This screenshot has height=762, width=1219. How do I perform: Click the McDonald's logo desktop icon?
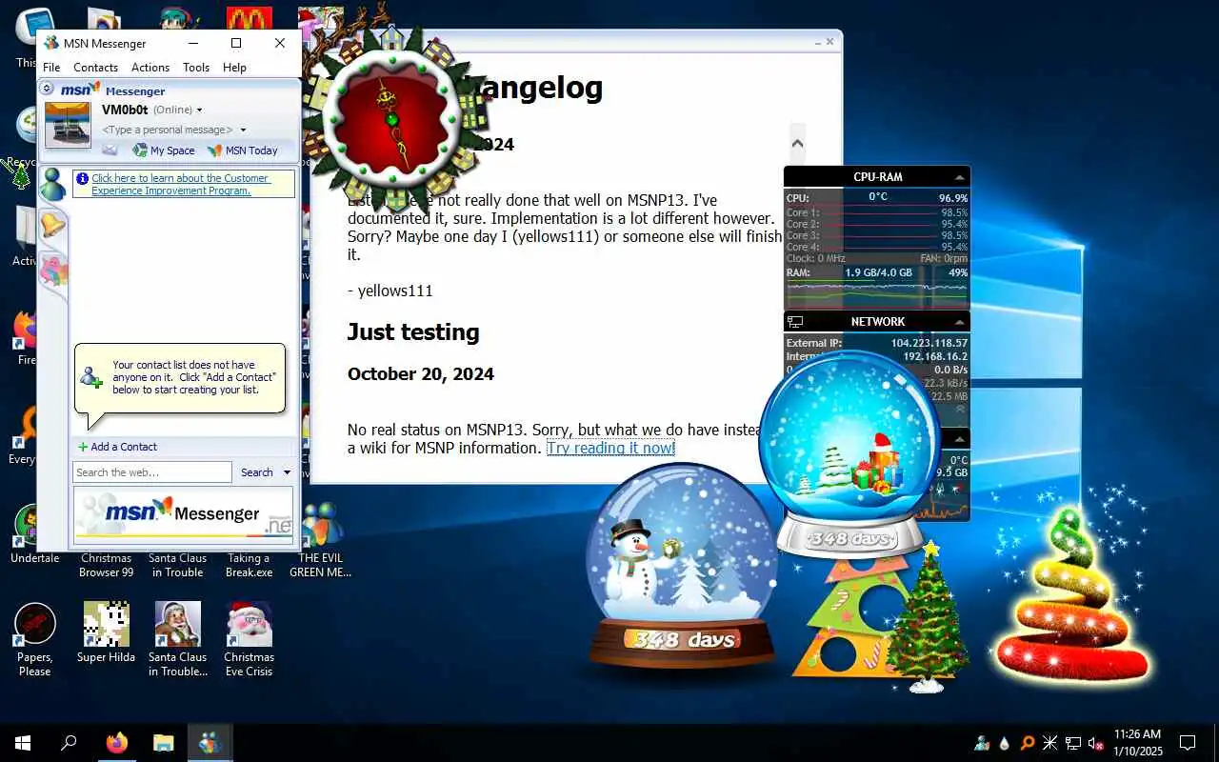click(x=250, y=19)
